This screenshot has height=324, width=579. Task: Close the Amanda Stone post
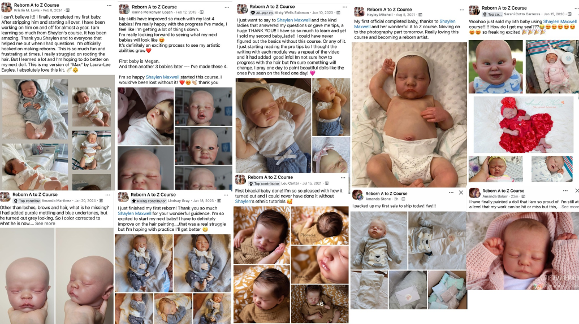coord(461,192)
